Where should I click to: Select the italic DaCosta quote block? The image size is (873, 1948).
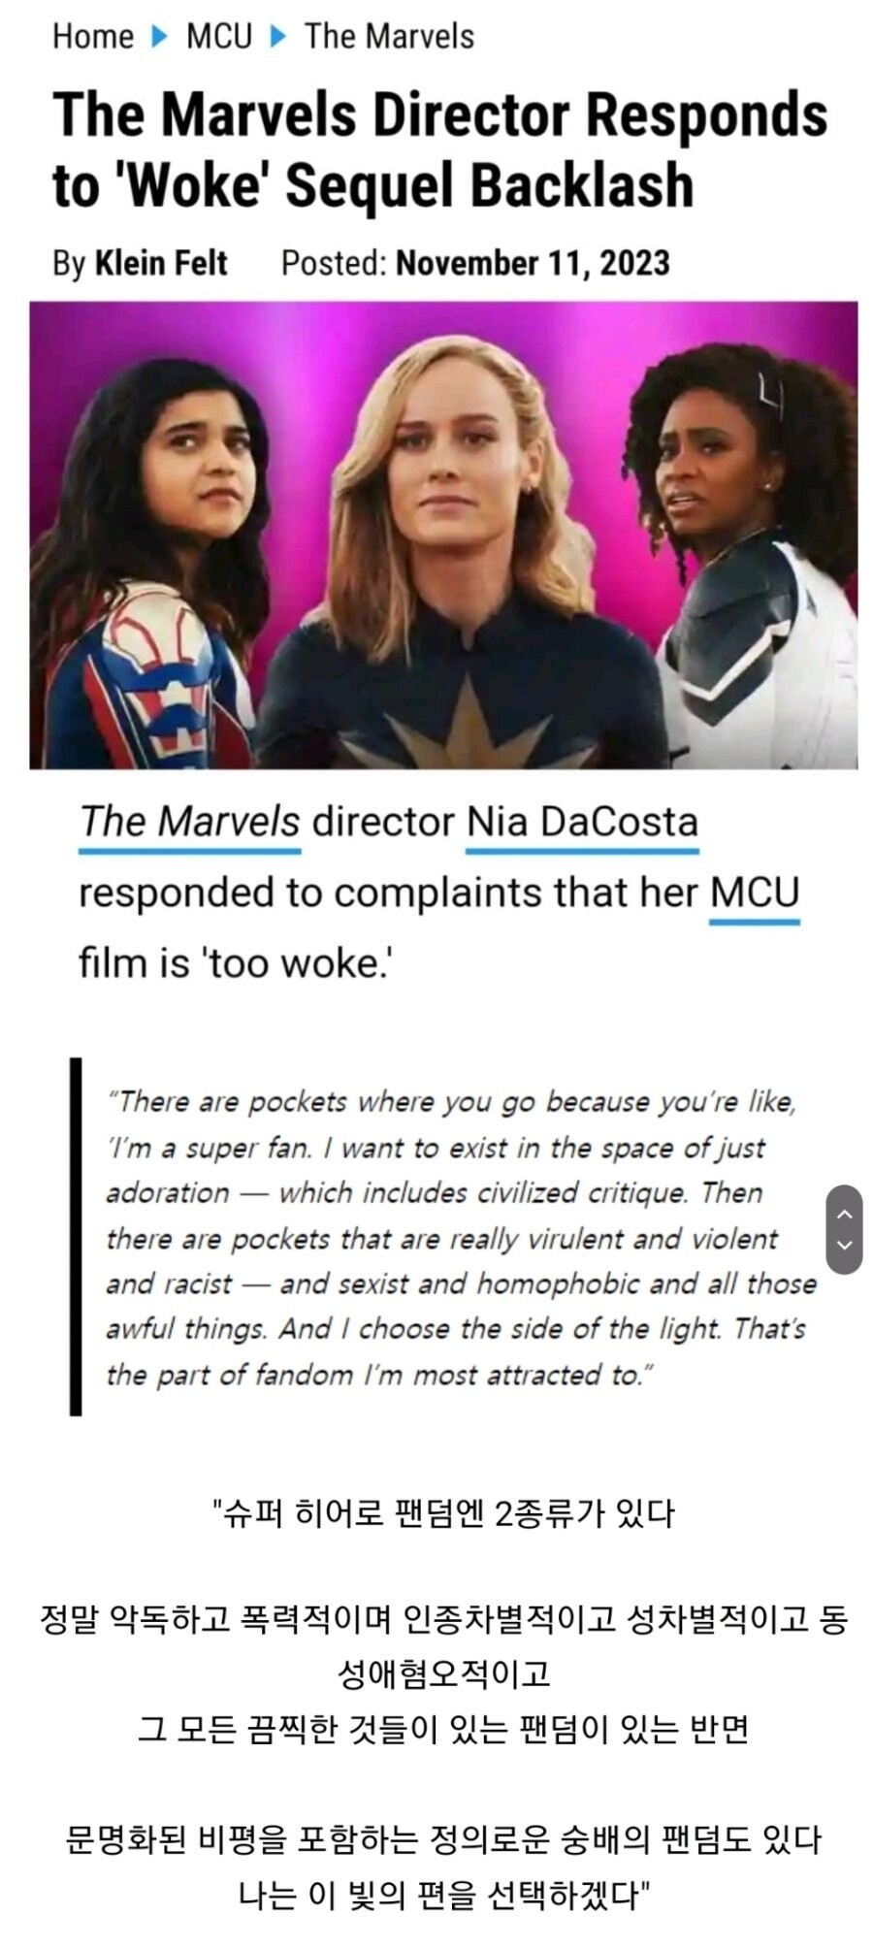point(461,1238)
